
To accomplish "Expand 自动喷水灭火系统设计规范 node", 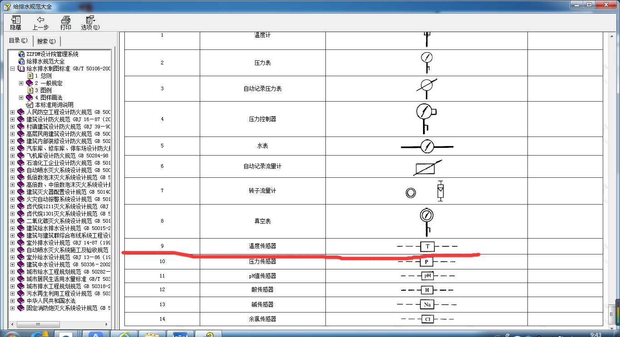I will click(x=13, y=170).
